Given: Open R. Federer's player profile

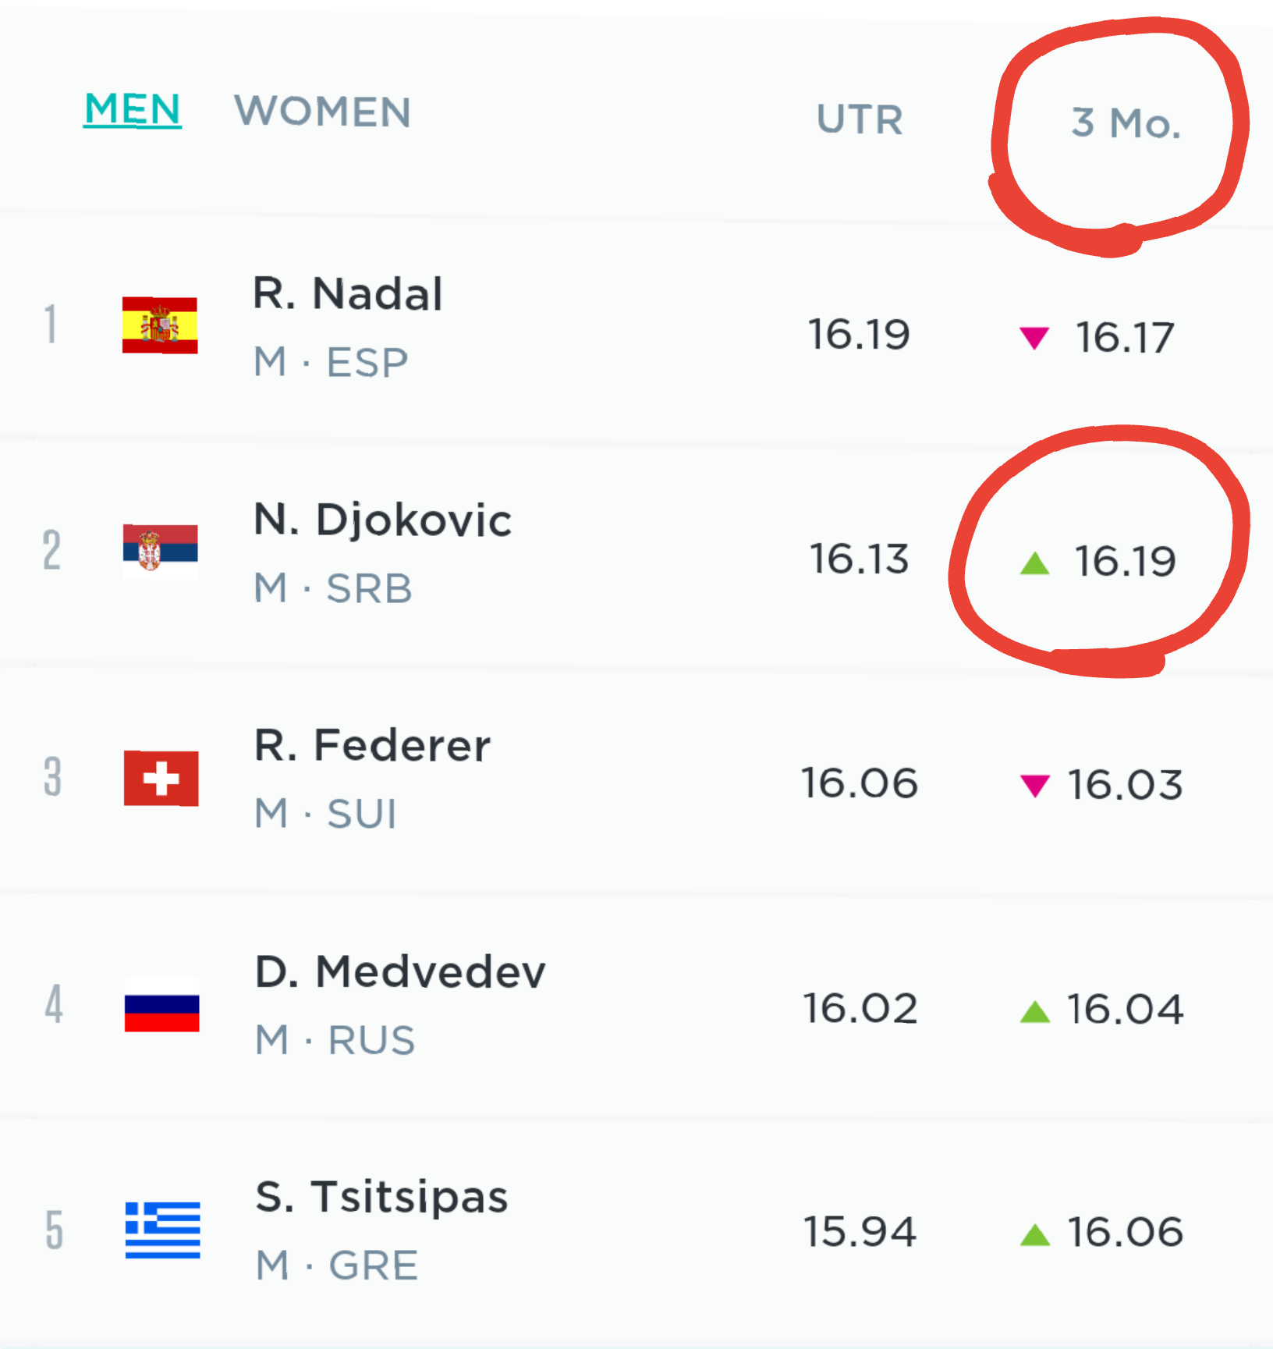Looking at the screenshot, I should tap(372, 745).
